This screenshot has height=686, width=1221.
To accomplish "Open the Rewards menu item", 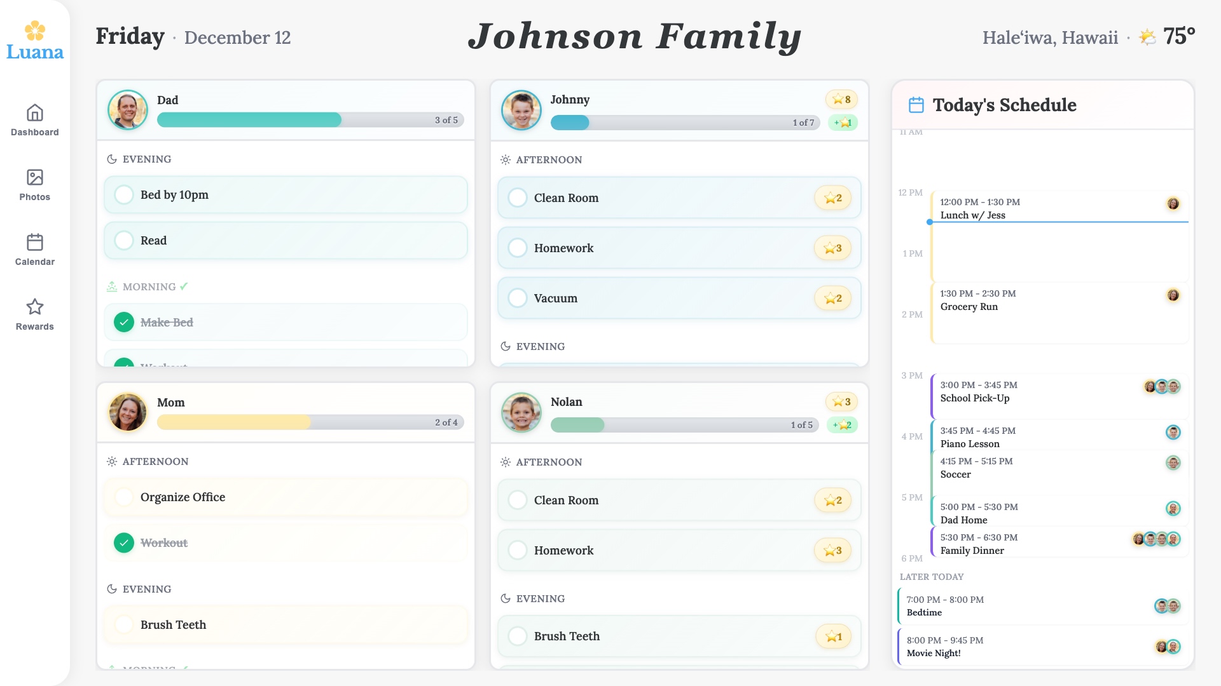I will point(34,314).
